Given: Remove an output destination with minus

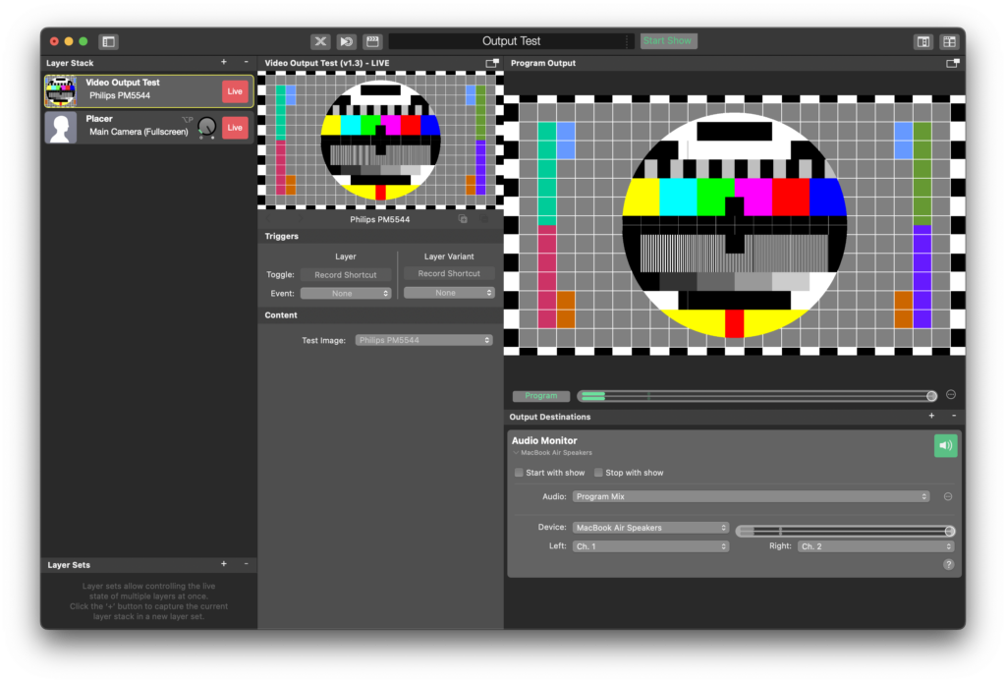Looking at the screenshot, I should tap(954, 416).
